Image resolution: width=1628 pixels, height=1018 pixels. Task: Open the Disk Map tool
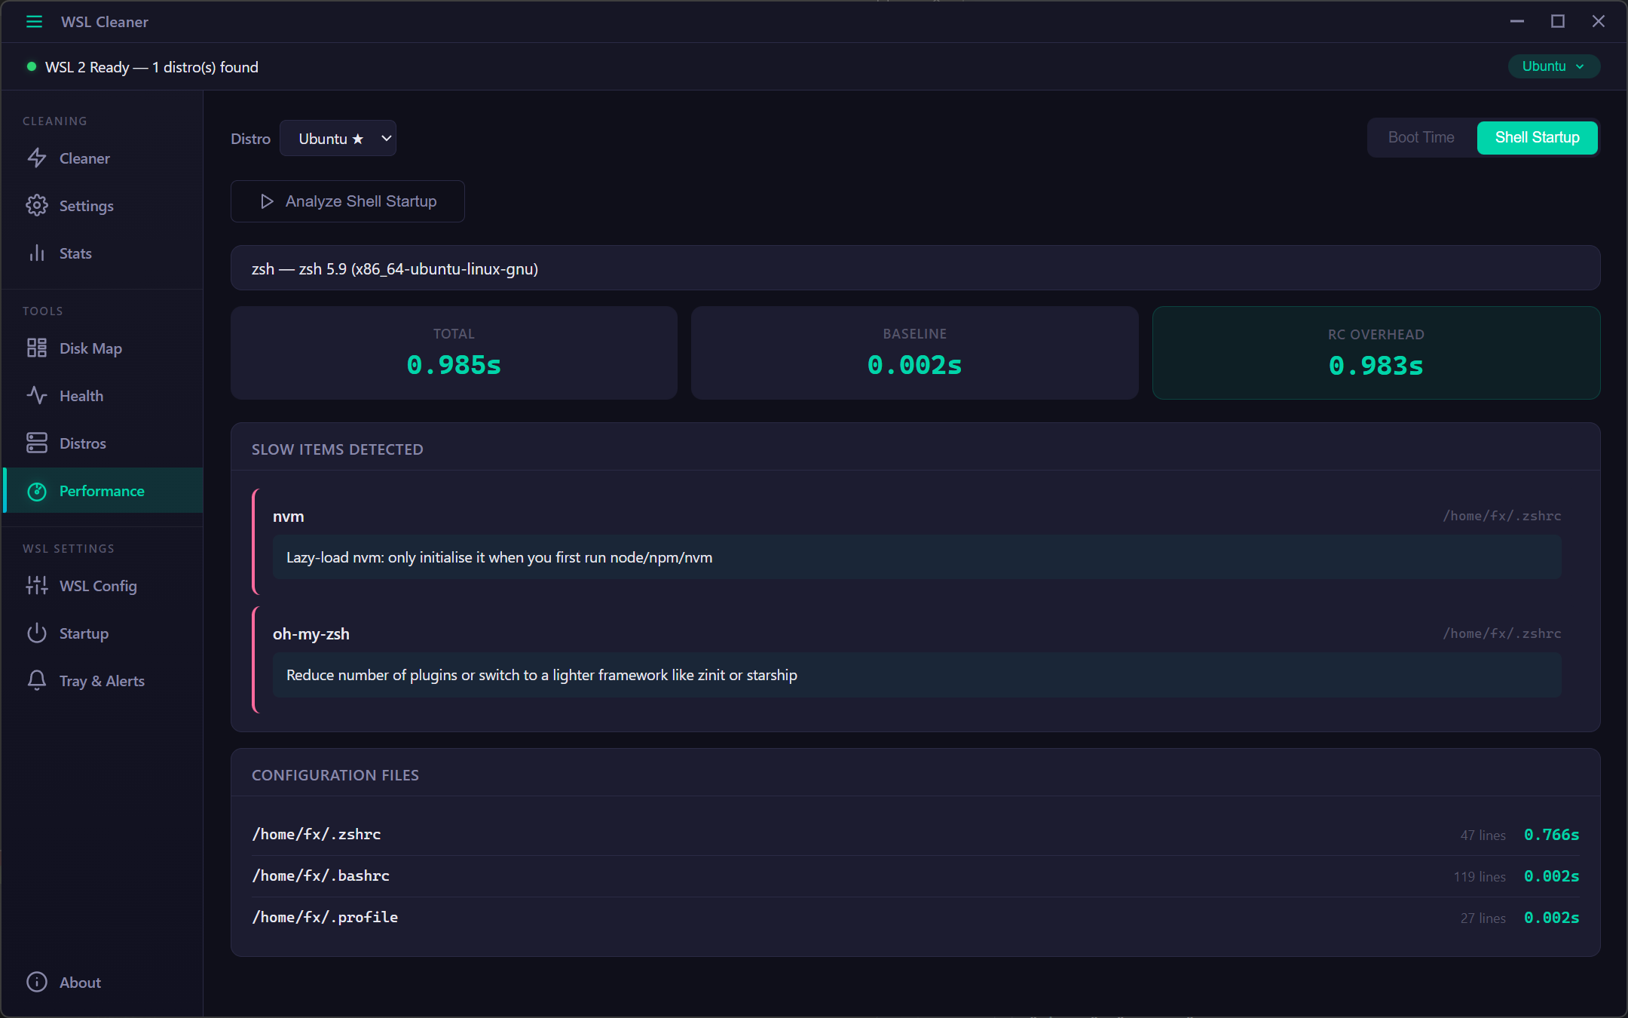coord(90,348)
